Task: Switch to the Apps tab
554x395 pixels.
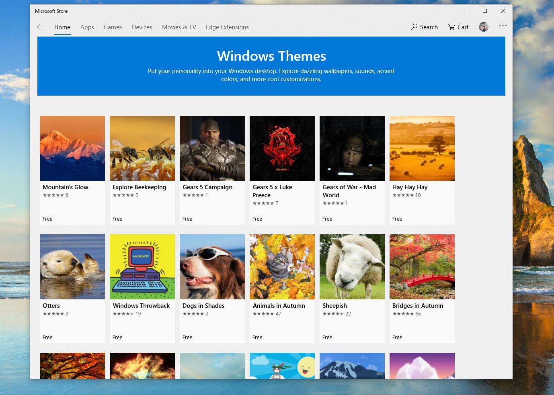Action: point(87,27)
